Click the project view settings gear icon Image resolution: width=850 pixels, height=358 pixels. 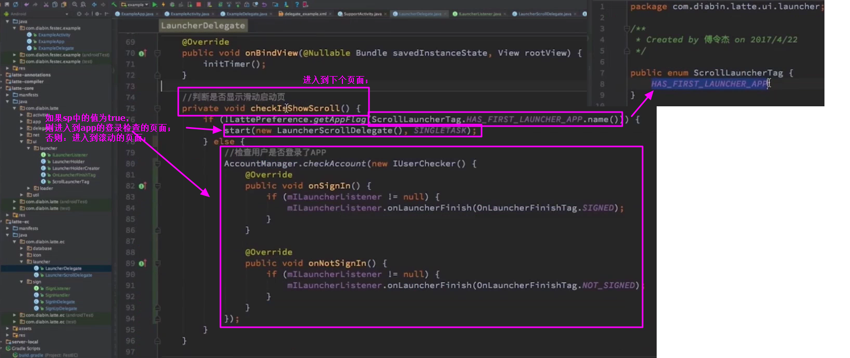point(97,14)
